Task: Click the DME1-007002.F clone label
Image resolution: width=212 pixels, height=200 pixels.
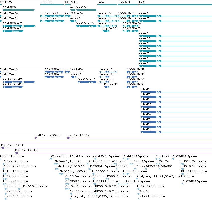Action: (x=48, y=135)
